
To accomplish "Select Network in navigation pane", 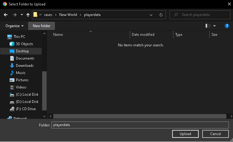I will pyautogui.click(x=20, y=118).
